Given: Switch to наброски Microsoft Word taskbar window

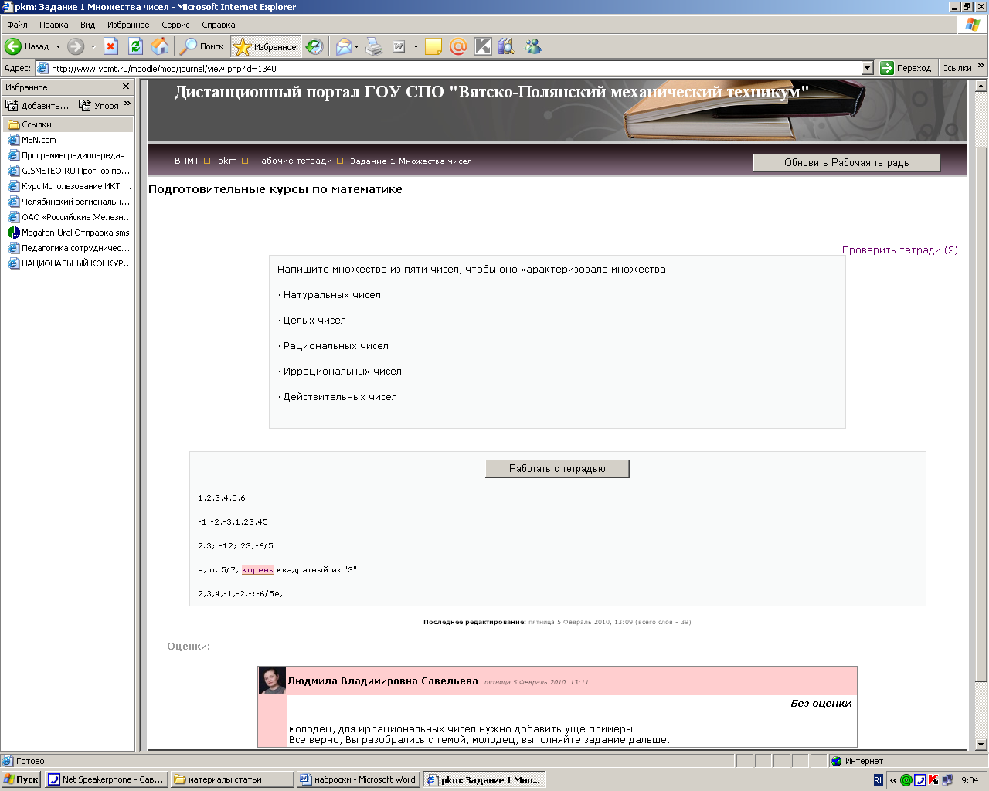Looking at the screenshot, I should tap(358, 779).
